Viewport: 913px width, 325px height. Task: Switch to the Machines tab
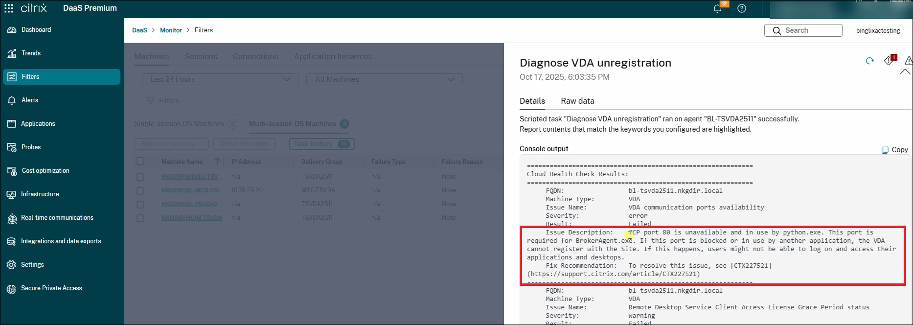click(152, 57)
